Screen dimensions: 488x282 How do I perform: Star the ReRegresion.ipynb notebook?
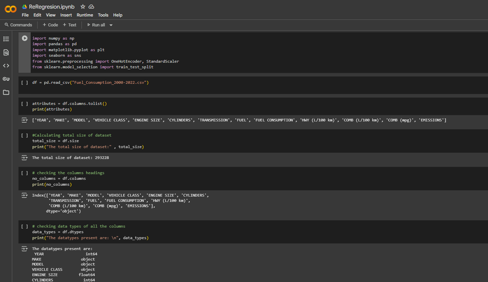point(83,7)
